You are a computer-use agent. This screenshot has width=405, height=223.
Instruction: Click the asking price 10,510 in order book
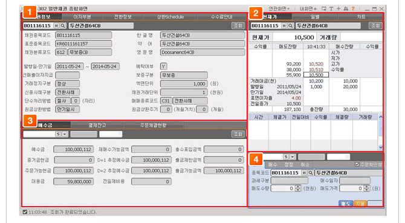click(316, 69)
